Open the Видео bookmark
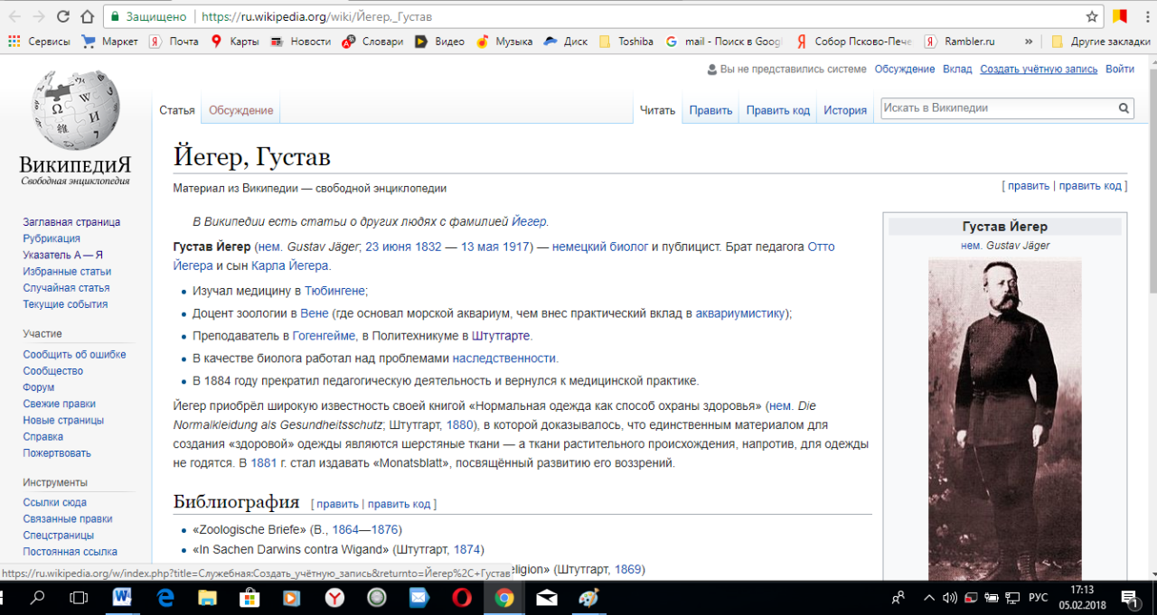The width and height of the screenshot is (1157, 615). coord(439,42)
